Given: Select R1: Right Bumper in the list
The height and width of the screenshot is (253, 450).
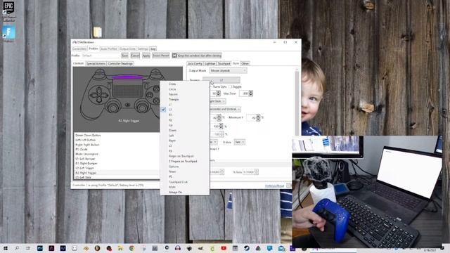Looking at the screenshot, I should [x=117, y=163].
